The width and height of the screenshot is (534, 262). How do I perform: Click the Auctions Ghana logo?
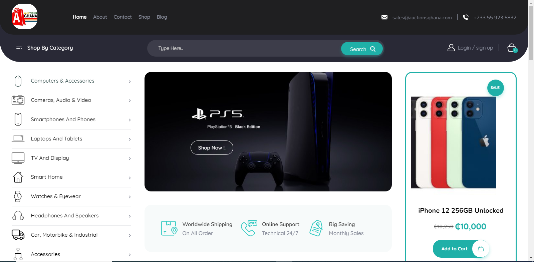tap(24, 17)
